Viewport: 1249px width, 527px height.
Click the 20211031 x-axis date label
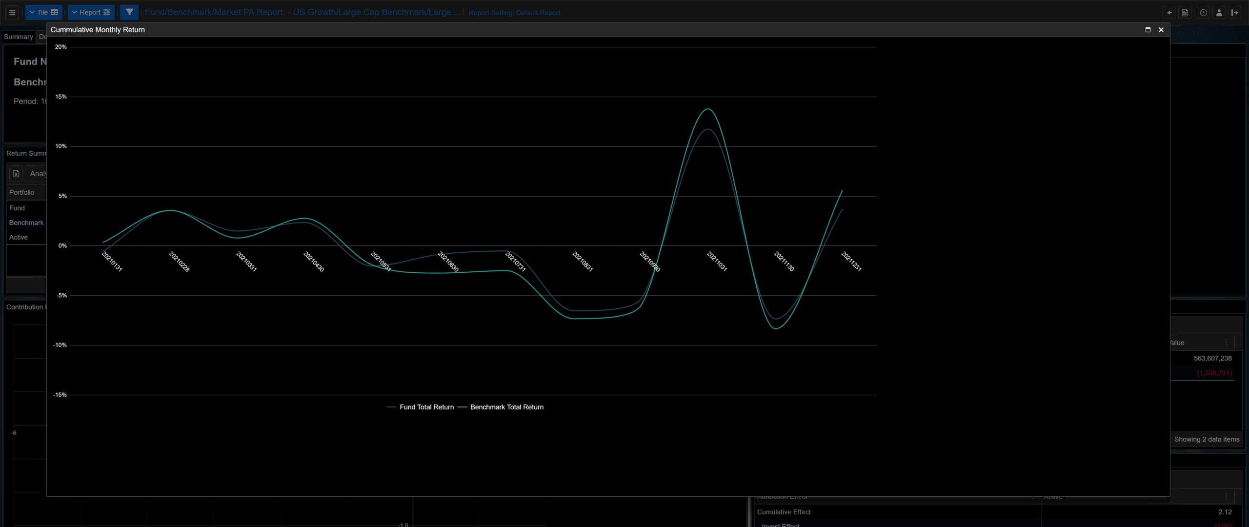pyautogui.click(x=717, y=262)
